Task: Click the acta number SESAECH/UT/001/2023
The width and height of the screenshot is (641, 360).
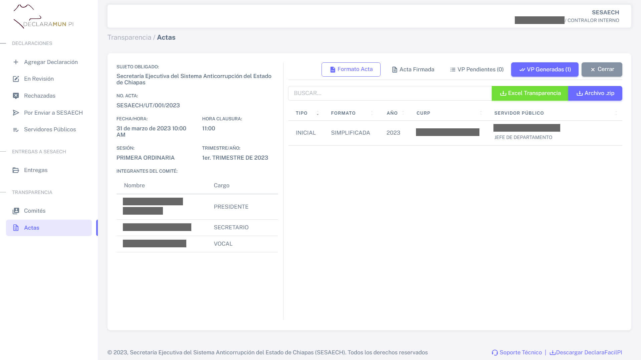Action: pos(148,105)
